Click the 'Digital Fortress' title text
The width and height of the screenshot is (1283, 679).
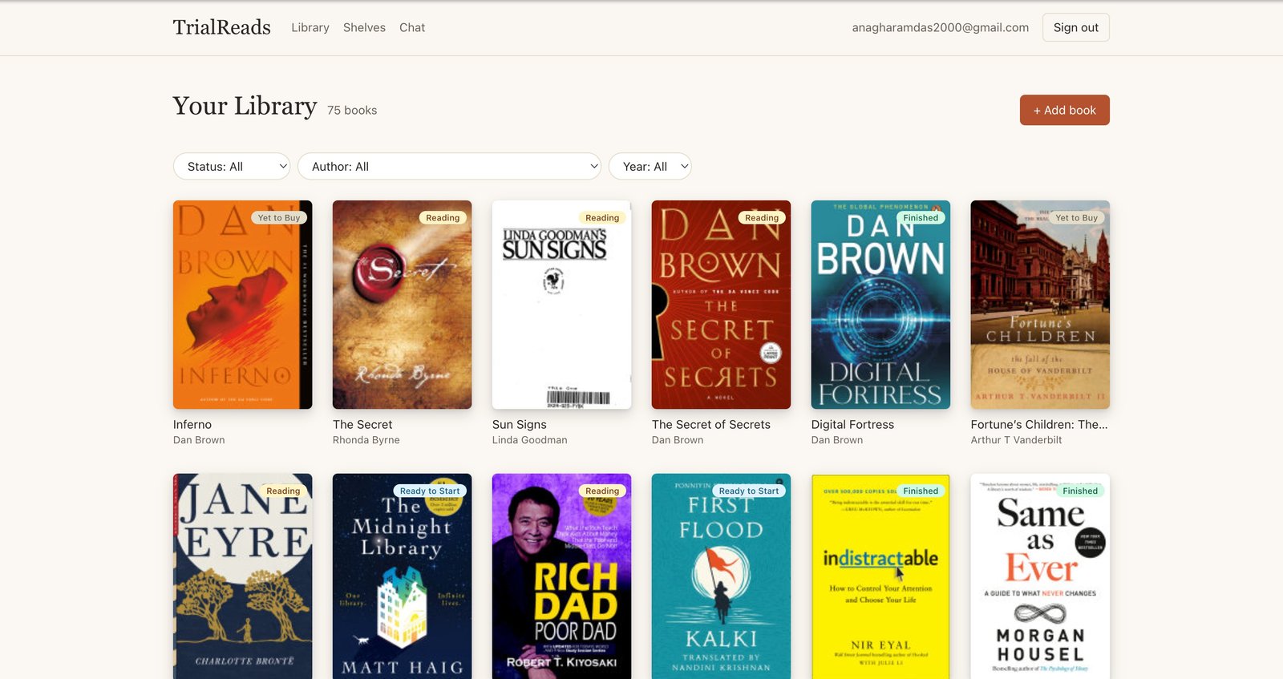(x=852, y=424)
